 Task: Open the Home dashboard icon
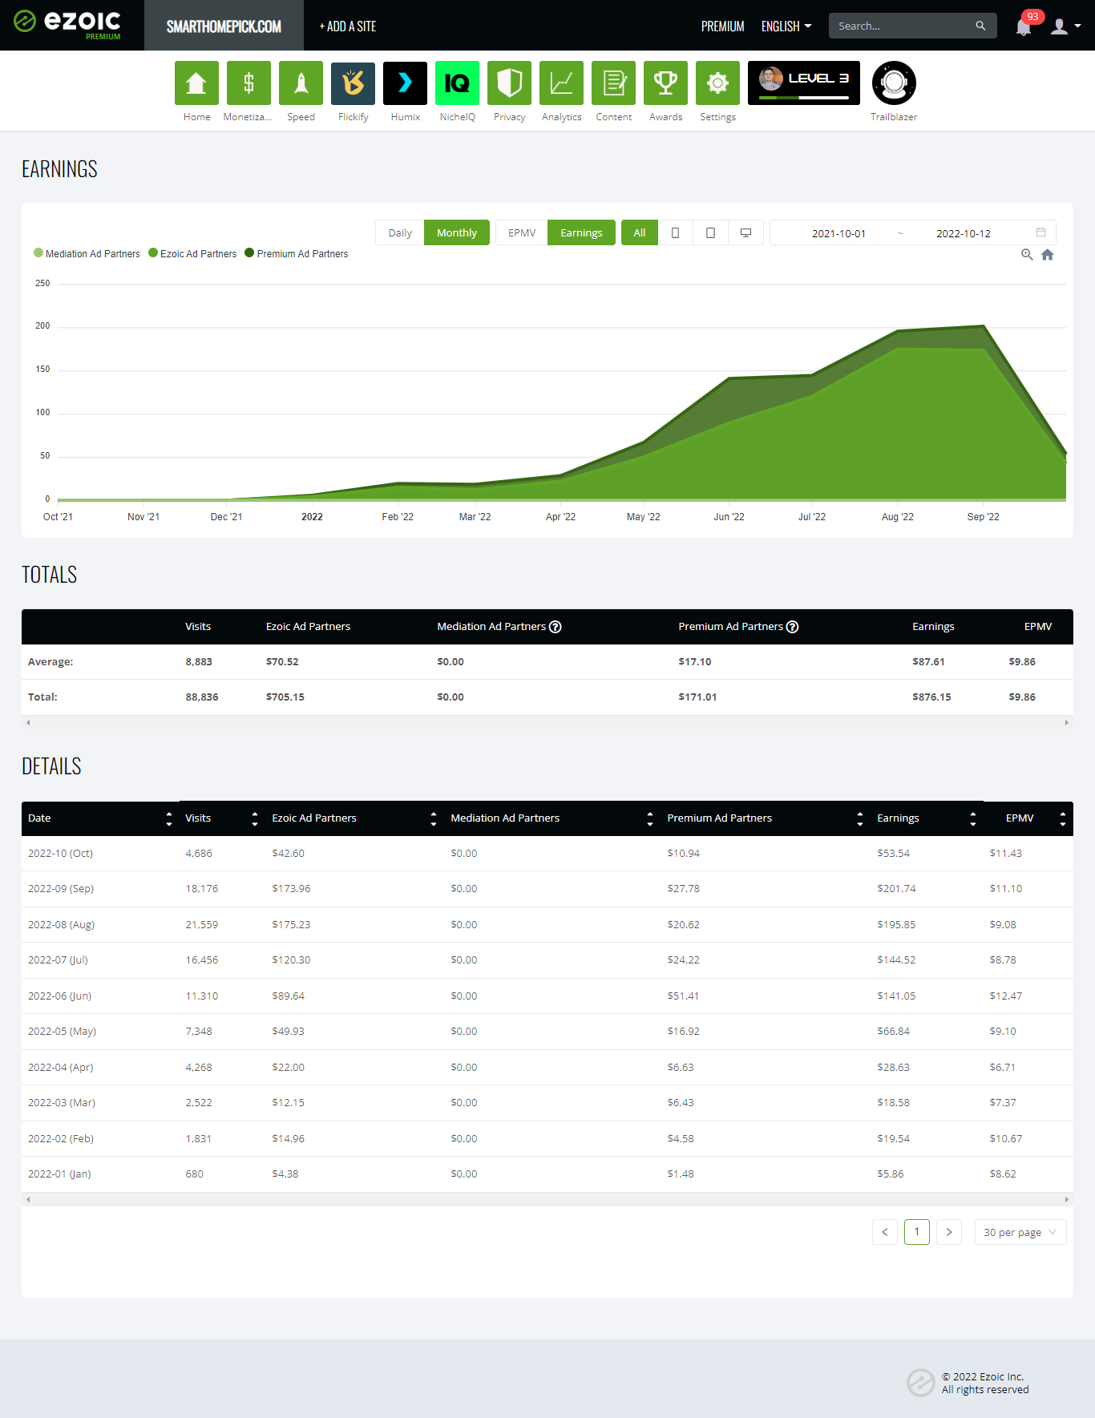(x=196, y=83)
